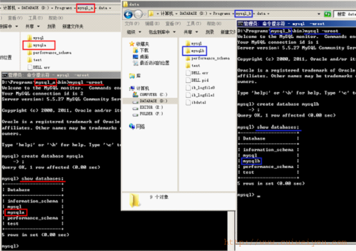Click right command prompt title bar

click(x=296, y=24)
